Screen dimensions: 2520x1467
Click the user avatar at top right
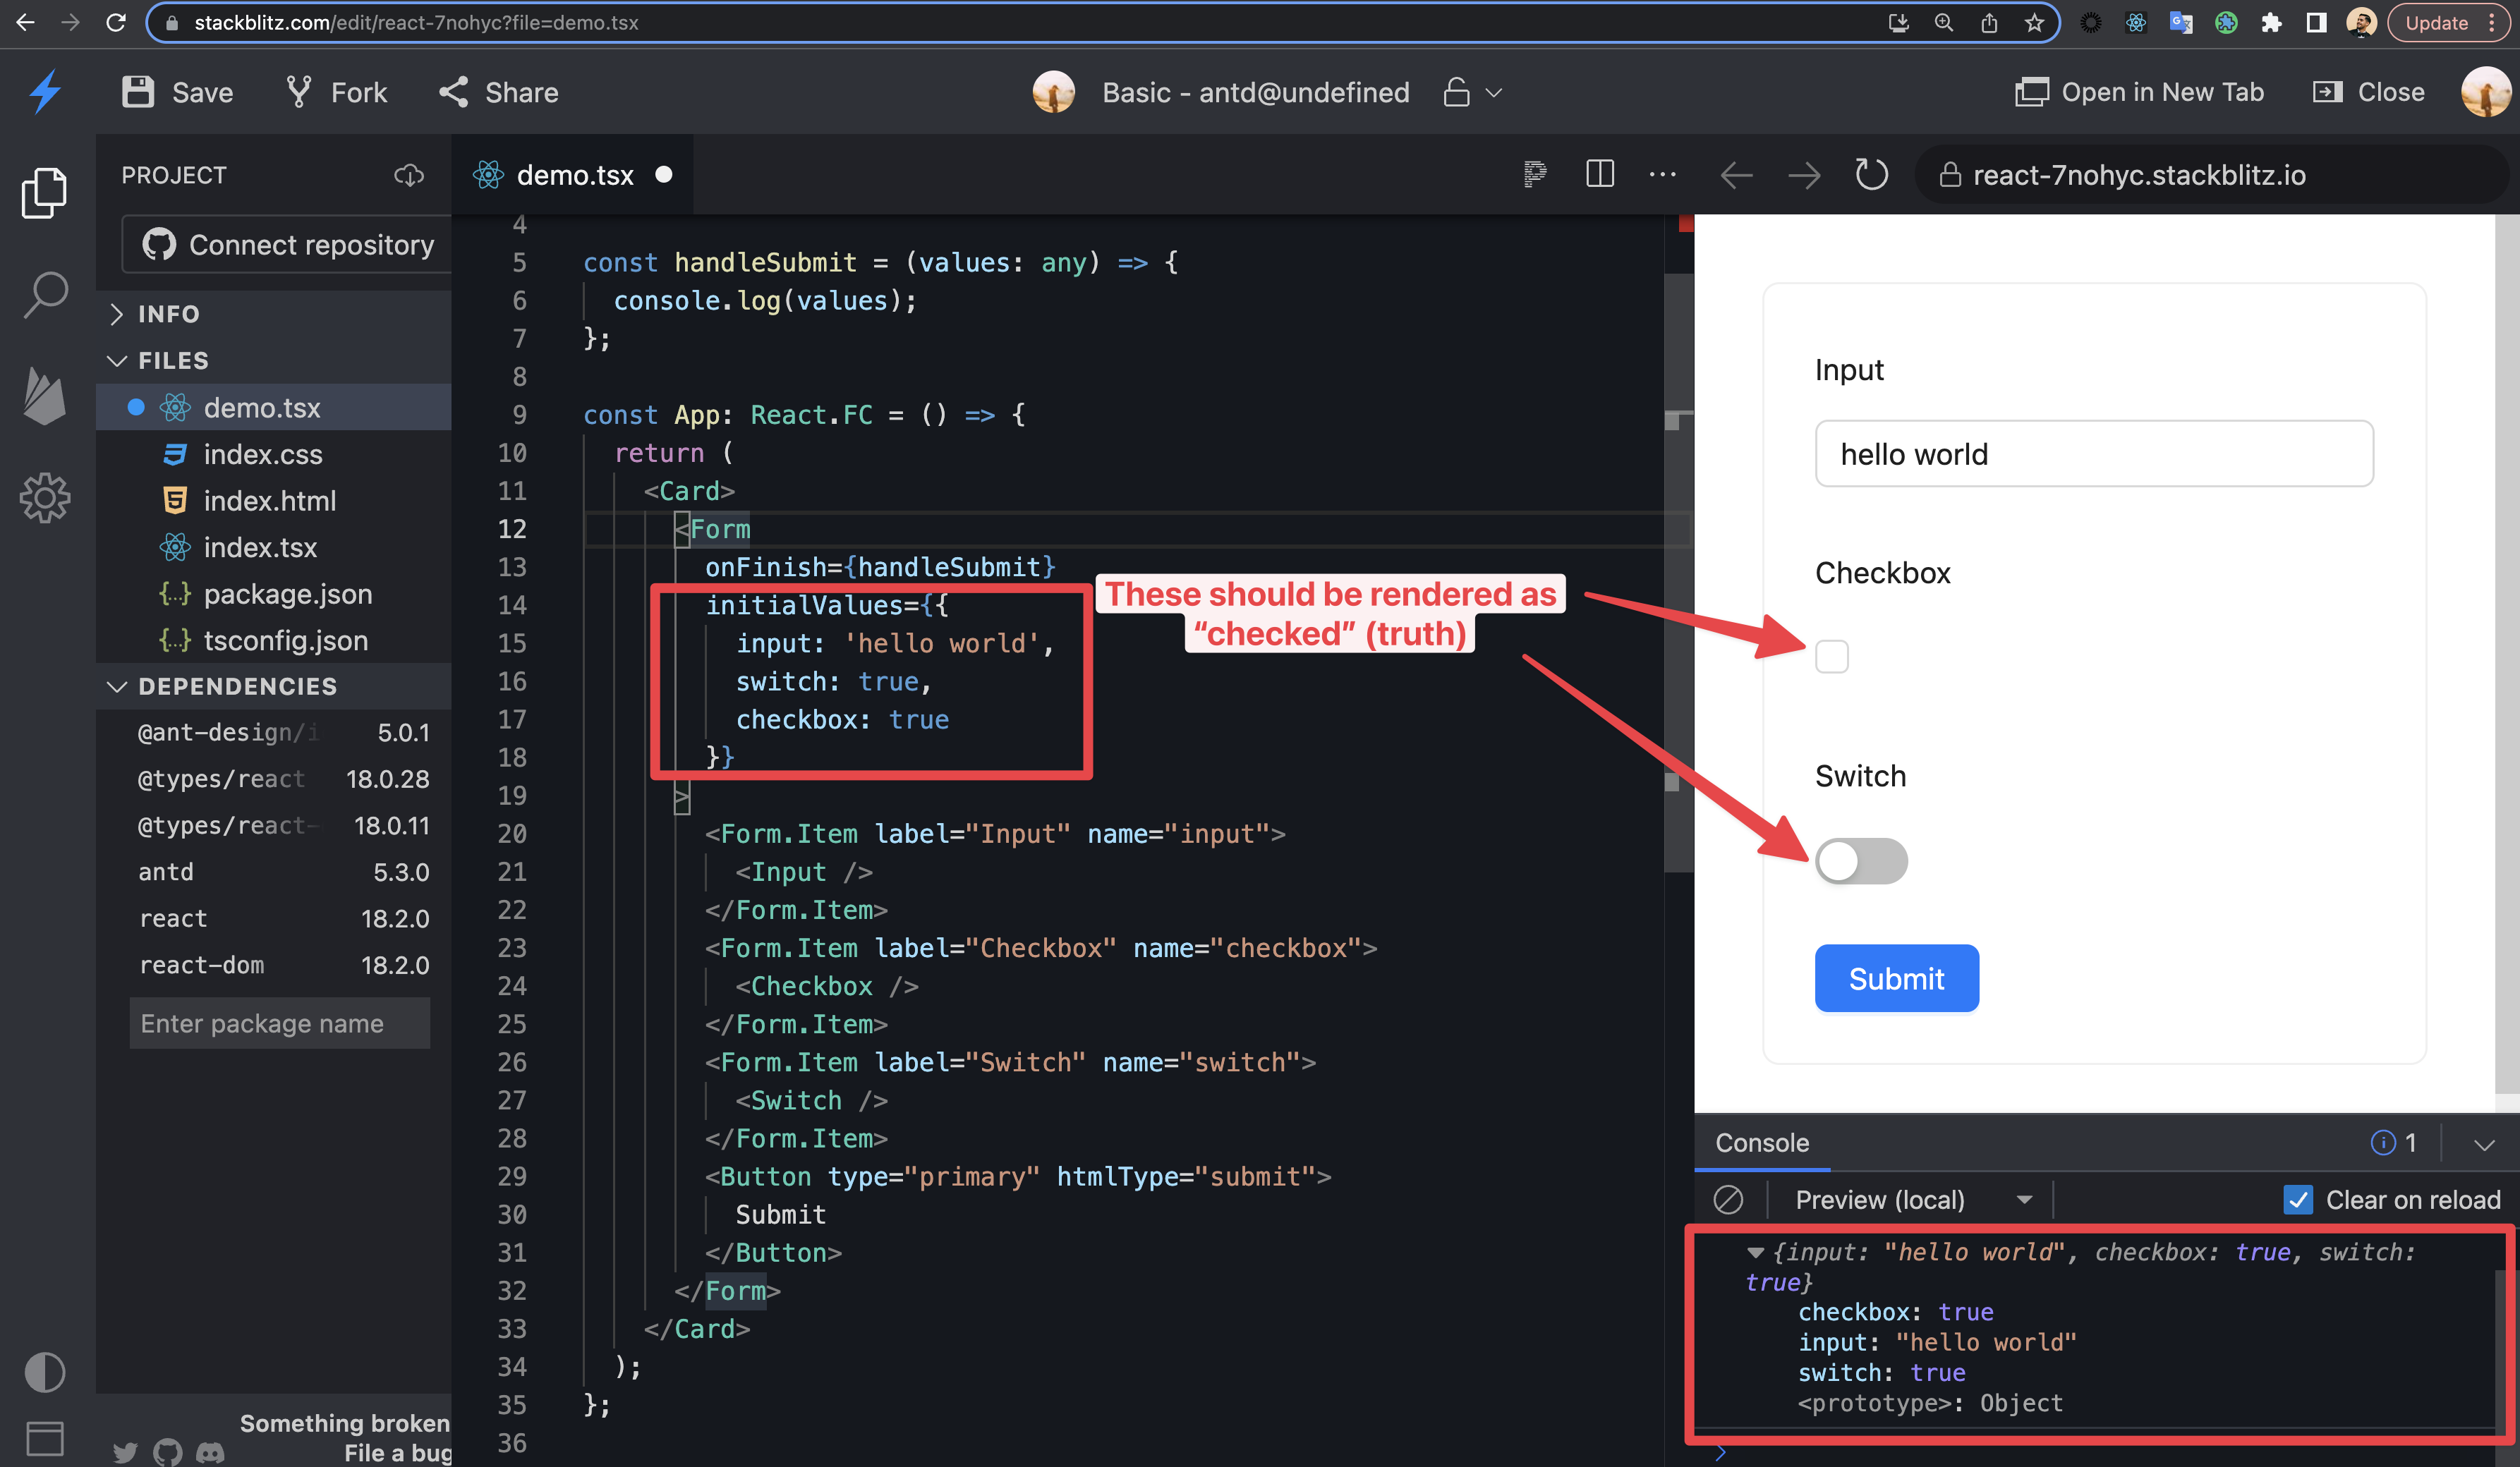2485,92
